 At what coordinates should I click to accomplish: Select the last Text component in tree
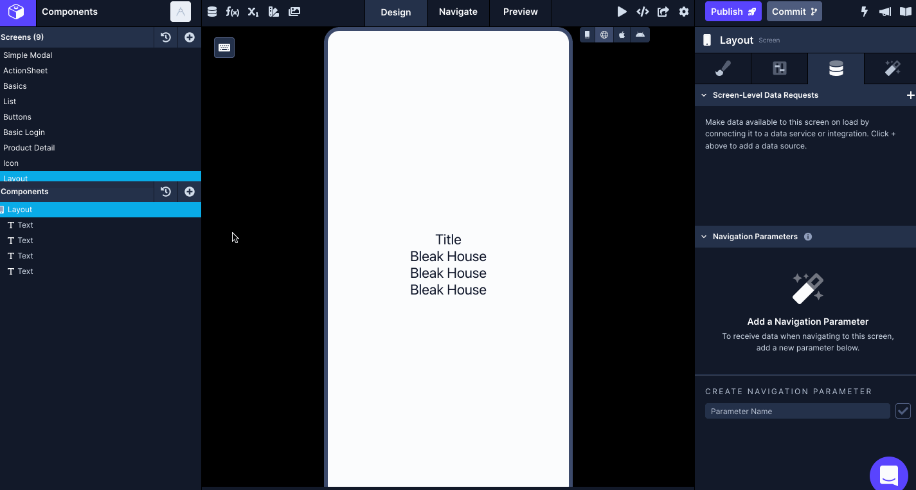pos(100,271)
